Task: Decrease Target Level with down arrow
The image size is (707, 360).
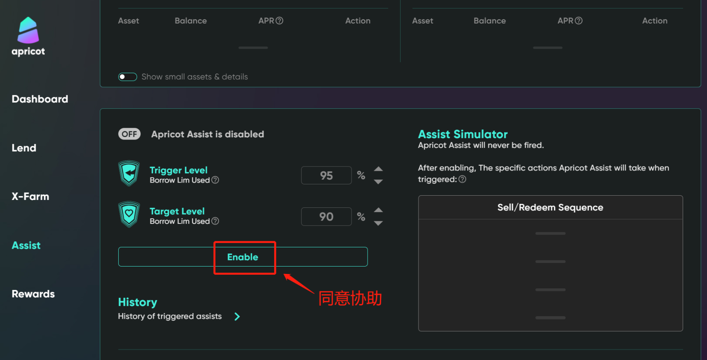Action: [x=379, y=223]
